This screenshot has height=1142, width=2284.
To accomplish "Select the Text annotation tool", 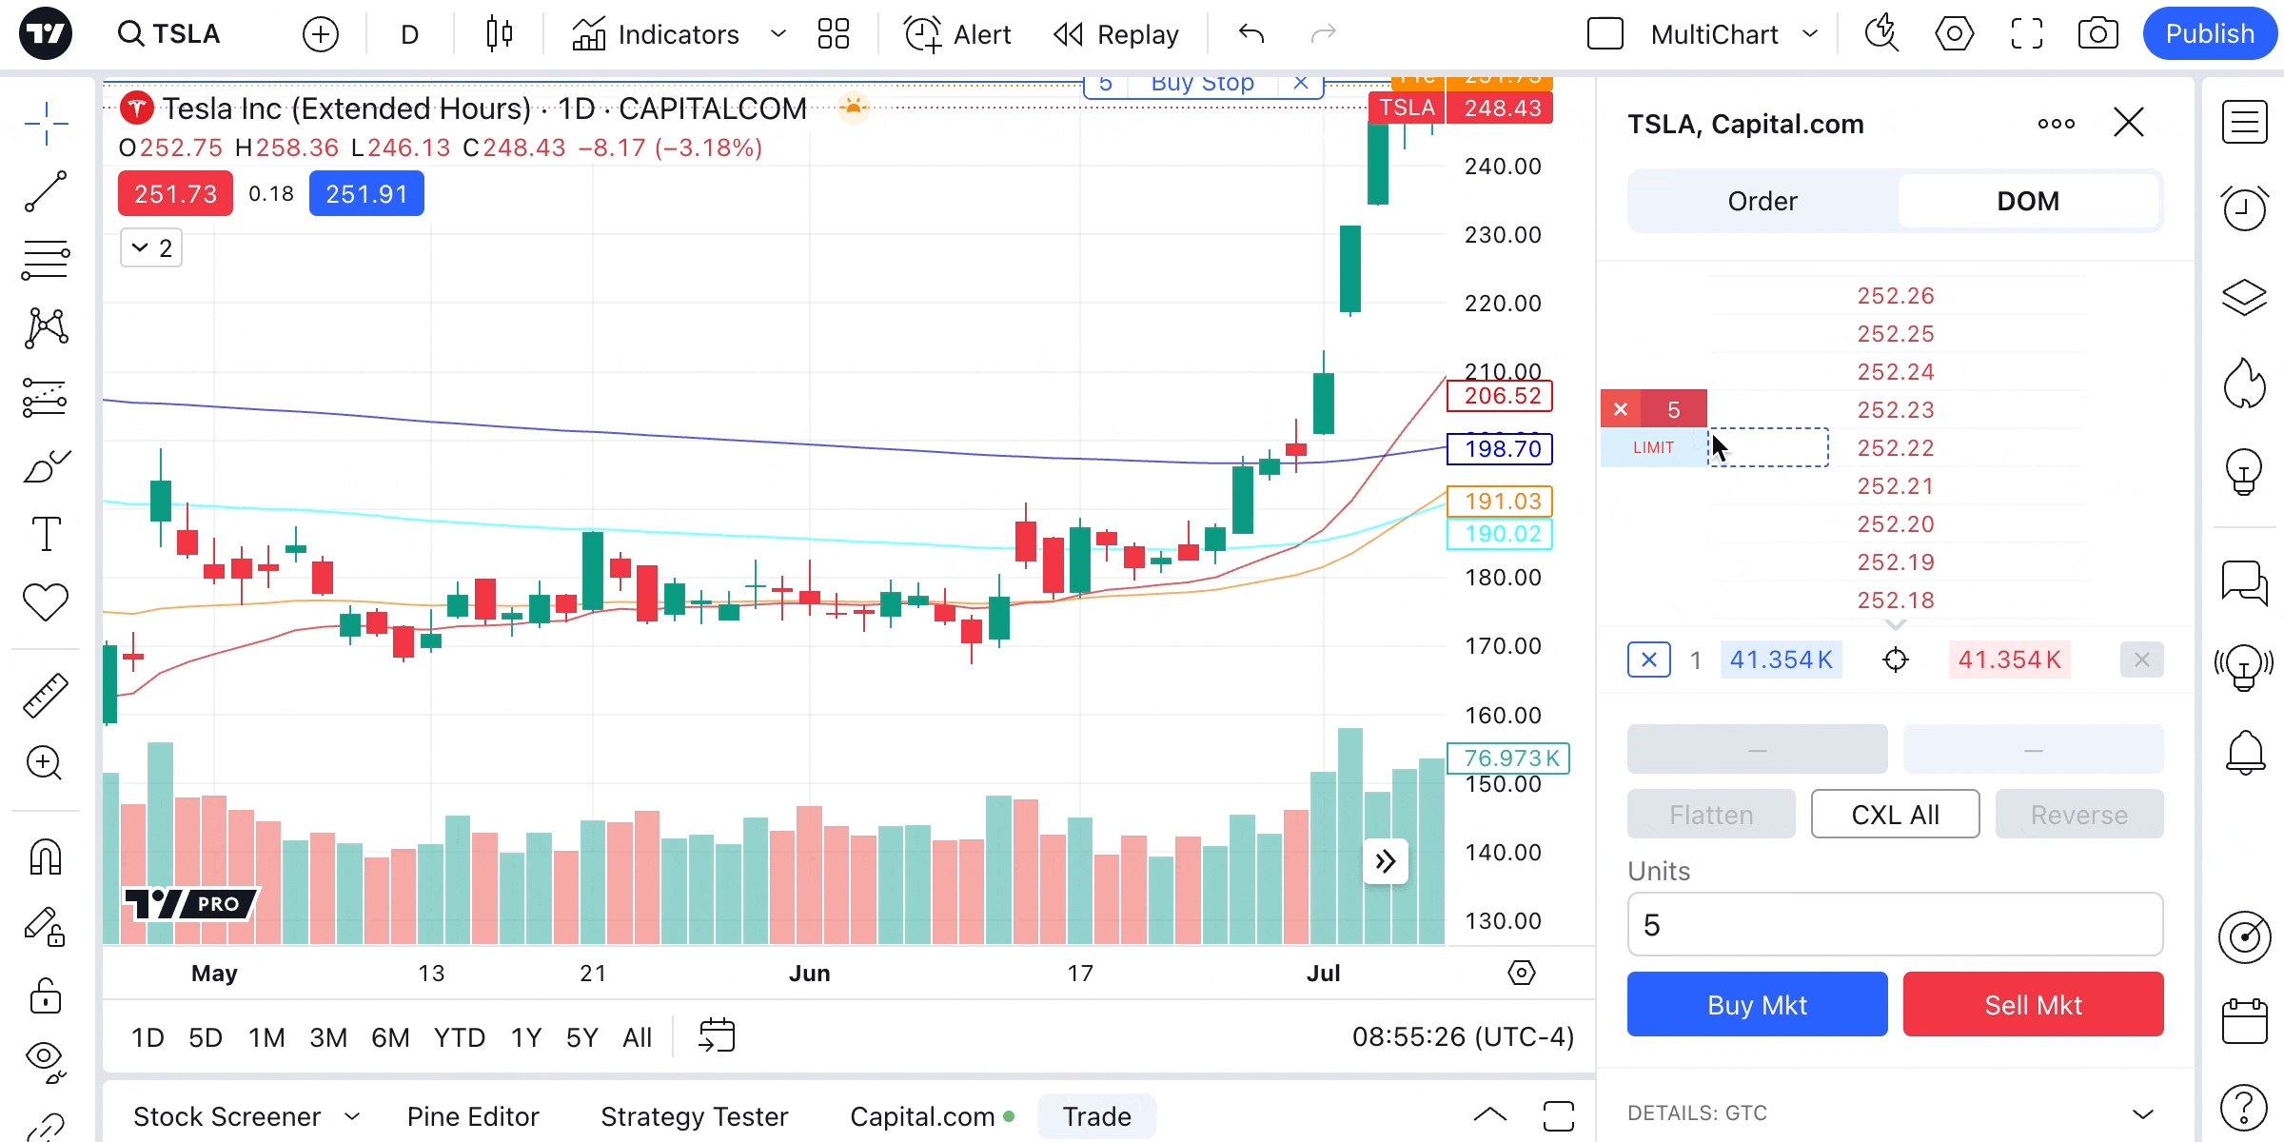I will coord(45,534).
